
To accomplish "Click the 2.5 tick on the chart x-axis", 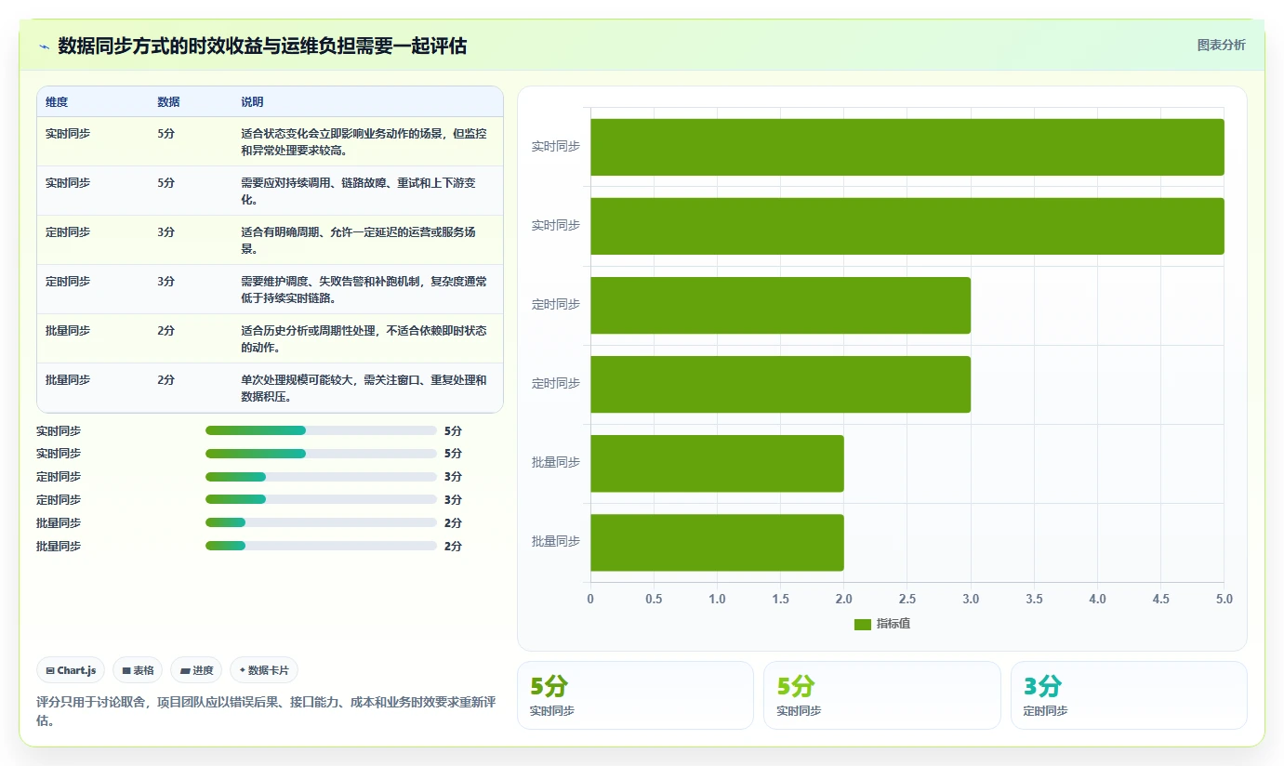I will tap(907, 599).
